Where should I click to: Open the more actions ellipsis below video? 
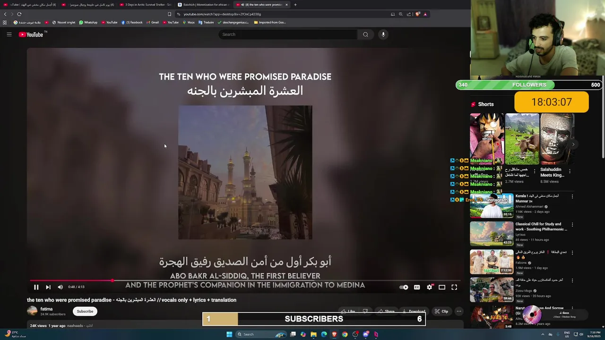(458, 311)
